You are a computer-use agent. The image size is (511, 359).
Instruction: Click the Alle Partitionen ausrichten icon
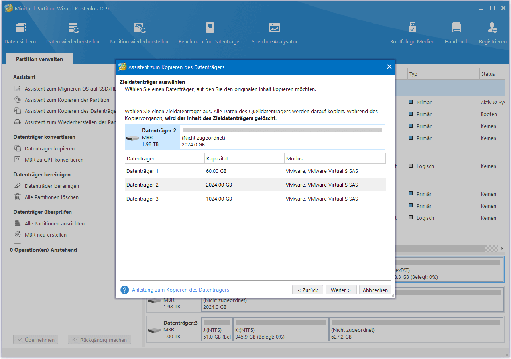[x=18, y=223]
